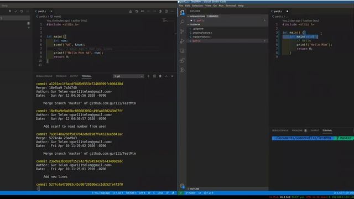Switch to Output tab in right panel
The image size is (354, 199).
pos(315,130)
